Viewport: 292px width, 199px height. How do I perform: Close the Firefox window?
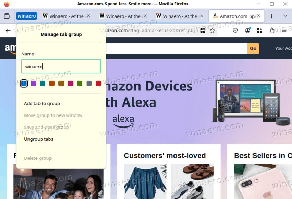(x=285, y=4)
